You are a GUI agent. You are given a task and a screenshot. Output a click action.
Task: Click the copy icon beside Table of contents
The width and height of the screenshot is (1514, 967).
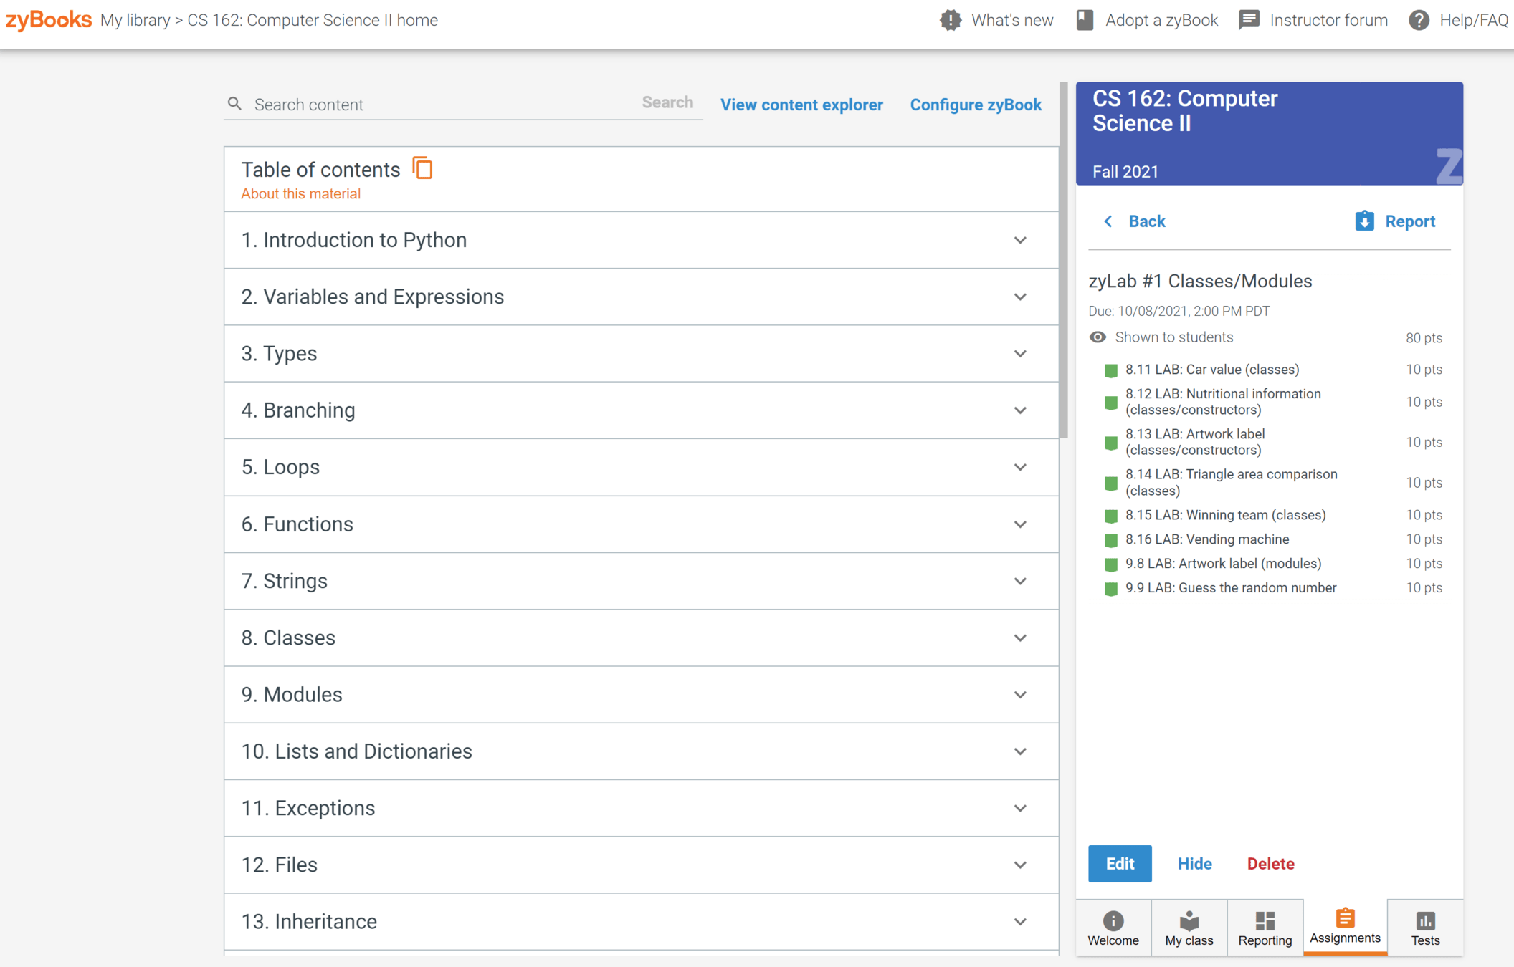pos(422,169)
